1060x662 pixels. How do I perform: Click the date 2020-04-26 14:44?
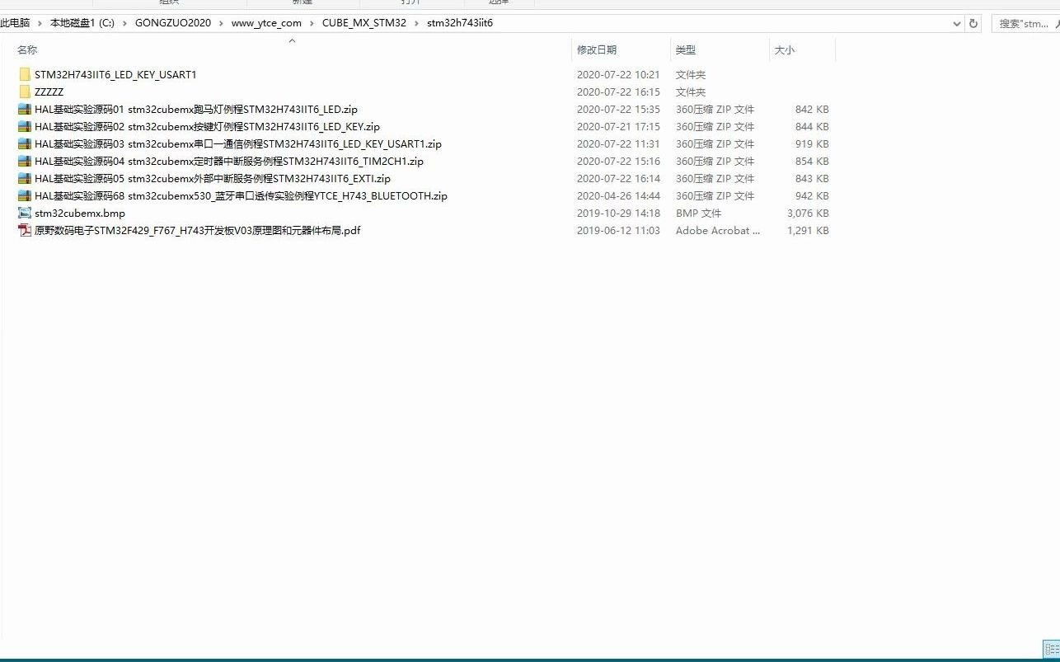[618, 196]
